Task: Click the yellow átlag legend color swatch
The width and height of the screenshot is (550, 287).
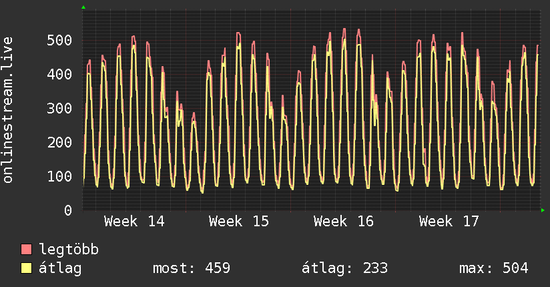Action: (x=26, y=268)
